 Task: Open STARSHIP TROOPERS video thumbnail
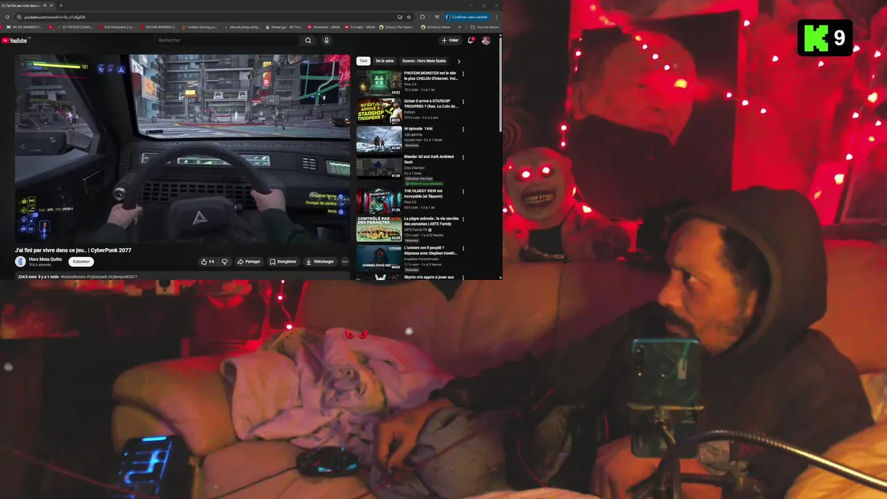[379, 111]
